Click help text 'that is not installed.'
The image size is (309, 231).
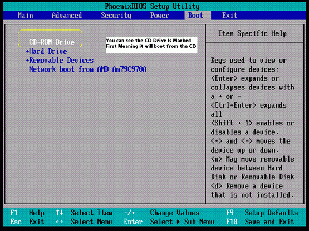click(252, 195)
